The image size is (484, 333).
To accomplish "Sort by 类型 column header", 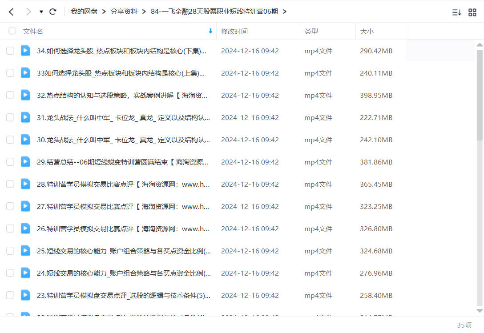I will pyautogui.click(x=311, y=31).
